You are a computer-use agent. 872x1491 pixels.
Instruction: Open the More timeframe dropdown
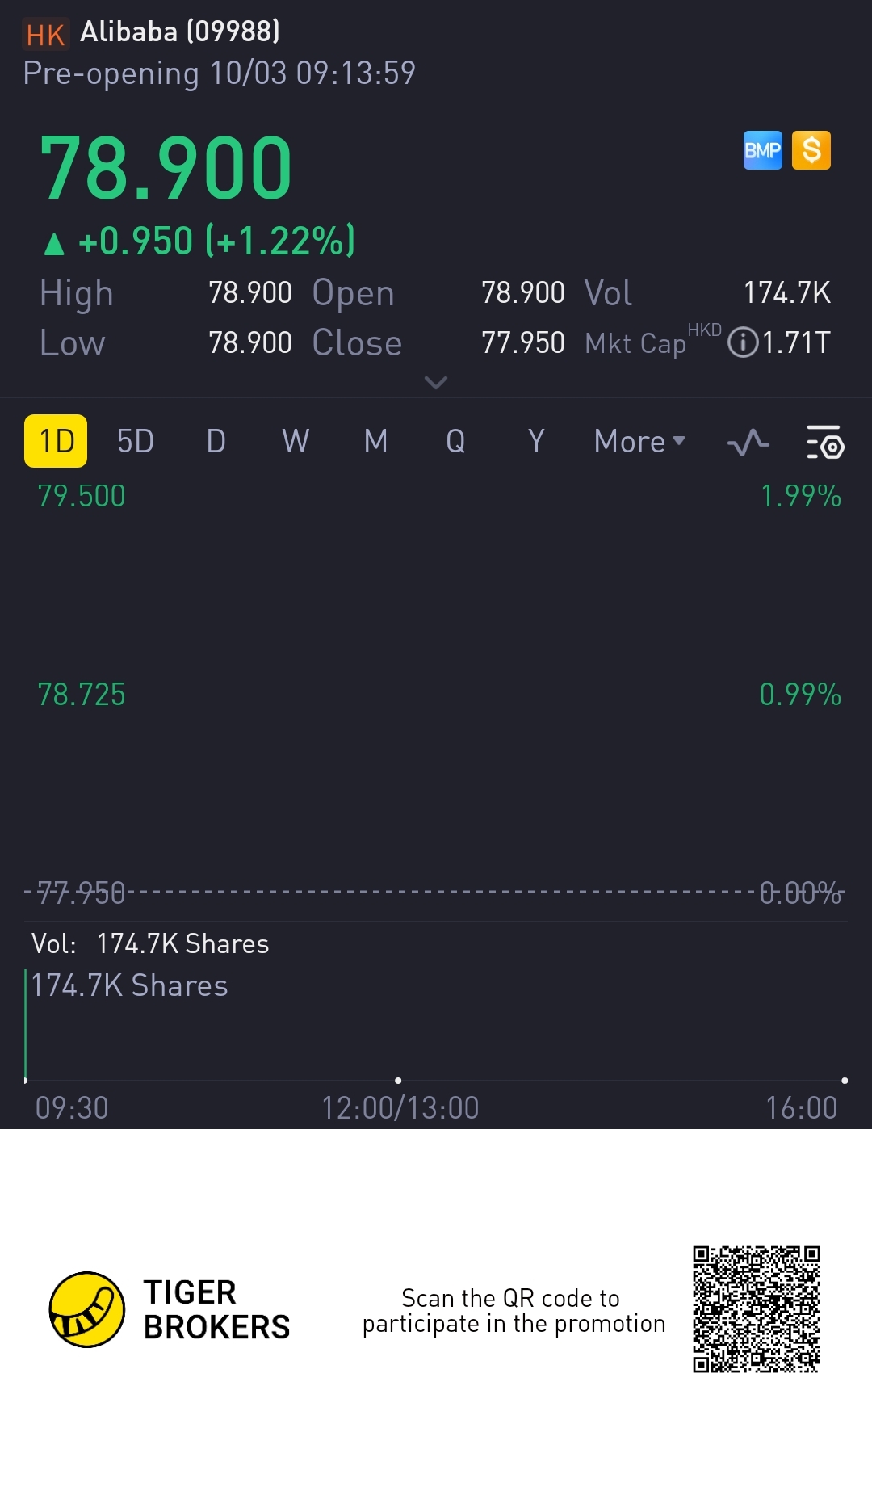(639, 442)
